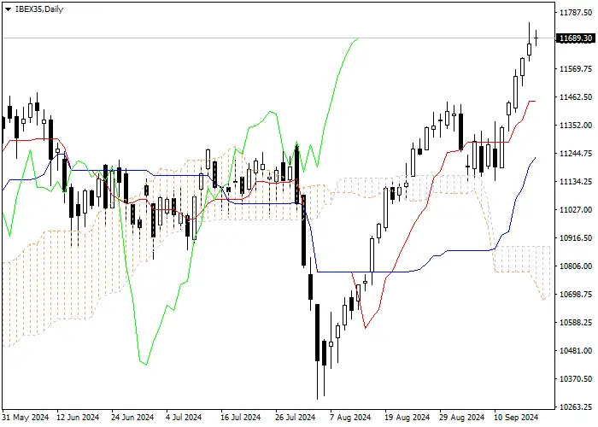Image resolution: width=598 pixels, height=427 pixels.
Task: Open the chart menu triangle beside IBEX35
Action: (x=8, y=9)
